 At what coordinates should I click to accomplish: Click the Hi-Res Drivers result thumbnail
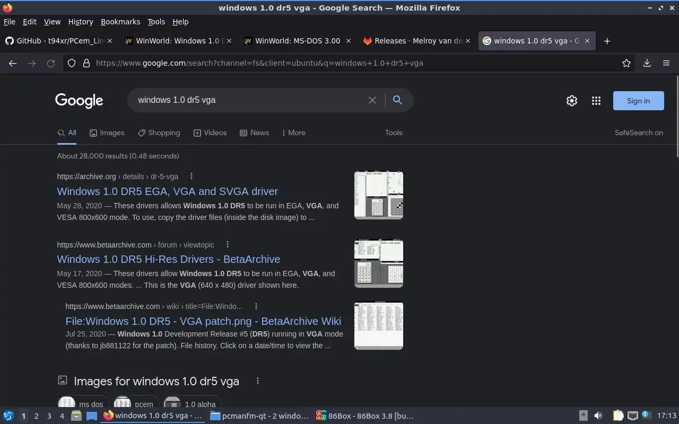(x=379, y=263)
